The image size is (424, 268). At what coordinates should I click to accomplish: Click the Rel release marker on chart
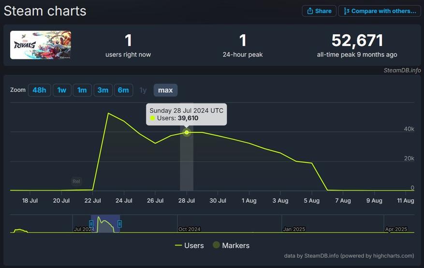[76, 181]
